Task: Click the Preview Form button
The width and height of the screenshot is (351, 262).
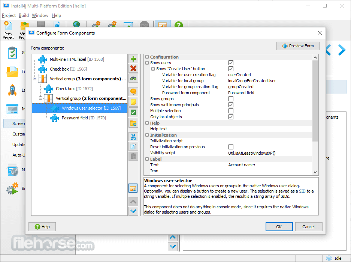Action: click(298, 46)
